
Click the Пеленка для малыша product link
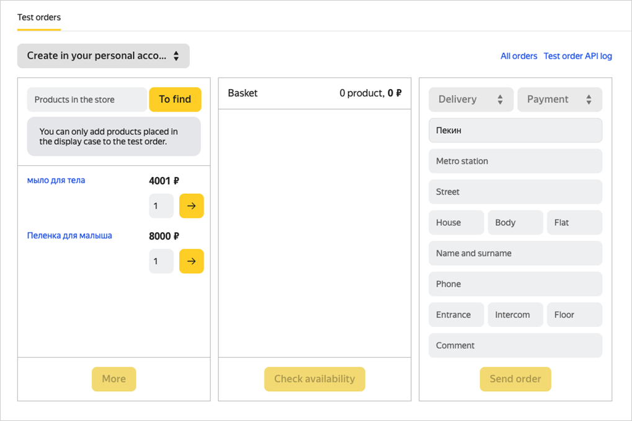69,236
